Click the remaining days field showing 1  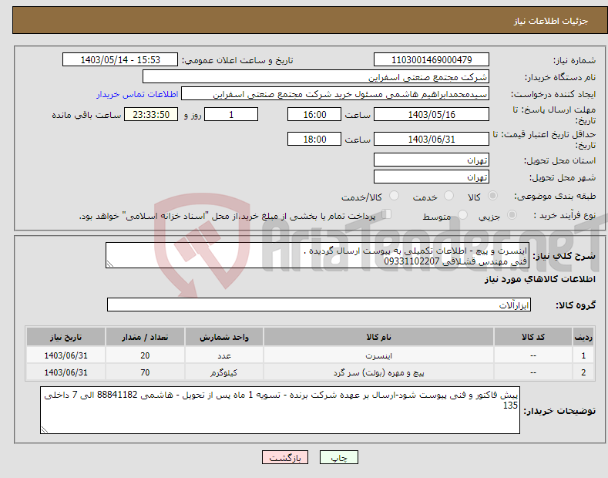coord(231,114)
